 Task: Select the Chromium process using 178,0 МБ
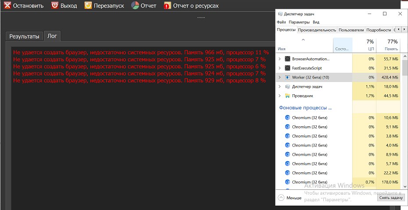click(x=310, y=182)
